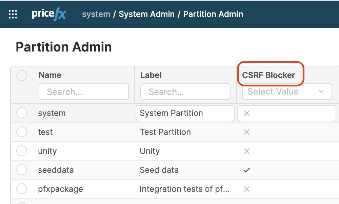
Task: Select the unity partition row
Action: (x=22, y=151)
